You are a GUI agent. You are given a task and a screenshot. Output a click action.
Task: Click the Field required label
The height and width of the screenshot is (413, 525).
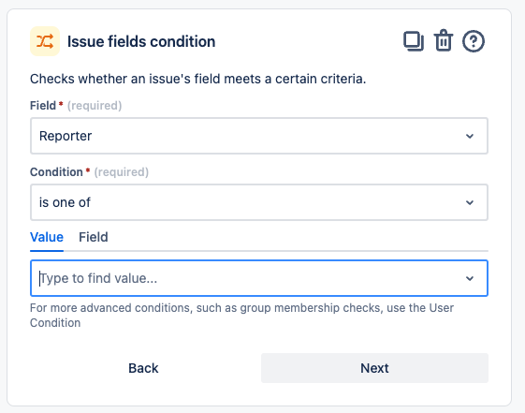(76, 106)
